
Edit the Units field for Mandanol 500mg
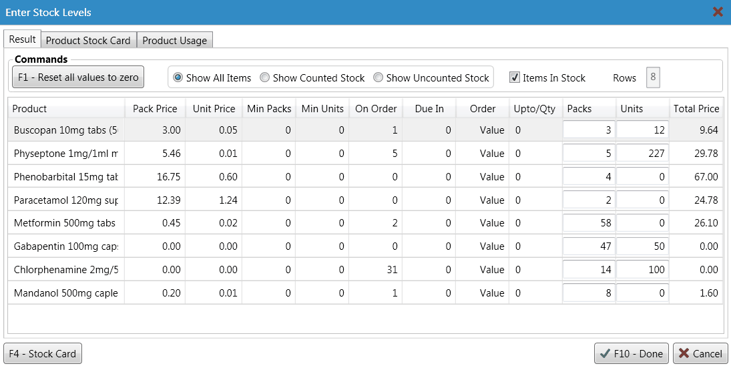642,293
